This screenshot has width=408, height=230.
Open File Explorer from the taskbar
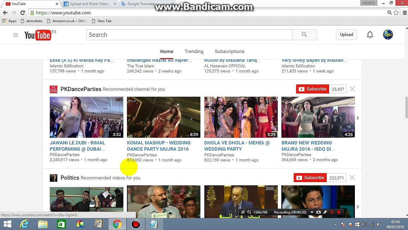point(43,224)
